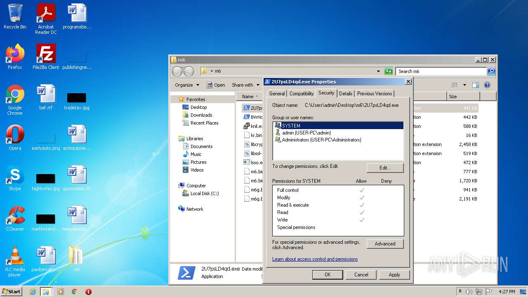Click the Opera icon on the taskbar
The image size is (528, 297).
pyautogui.click(x=88, y=292)
